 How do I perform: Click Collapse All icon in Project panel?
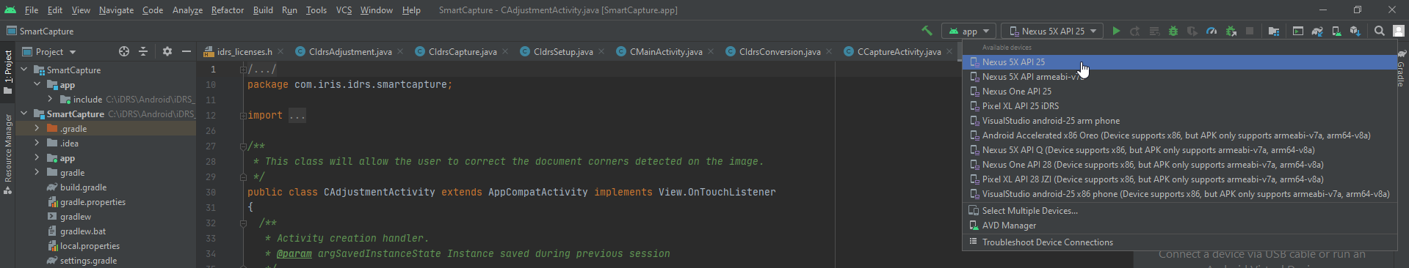pyautogui.click(x=143, y=51)
